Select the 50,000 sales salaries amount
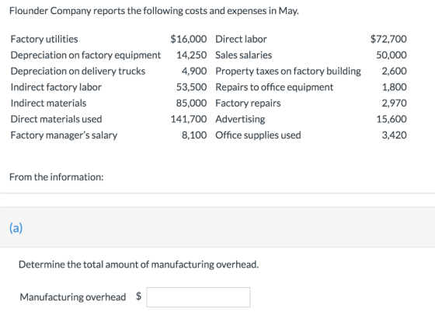The height and width of the screenshot is (319, 435). [391, 55]
